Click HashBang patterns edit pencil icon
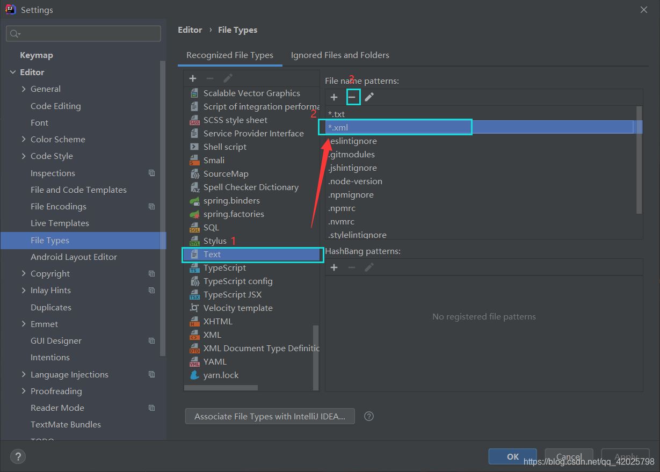The height and width of the screenshot is (472, 660). click(369, 267)
